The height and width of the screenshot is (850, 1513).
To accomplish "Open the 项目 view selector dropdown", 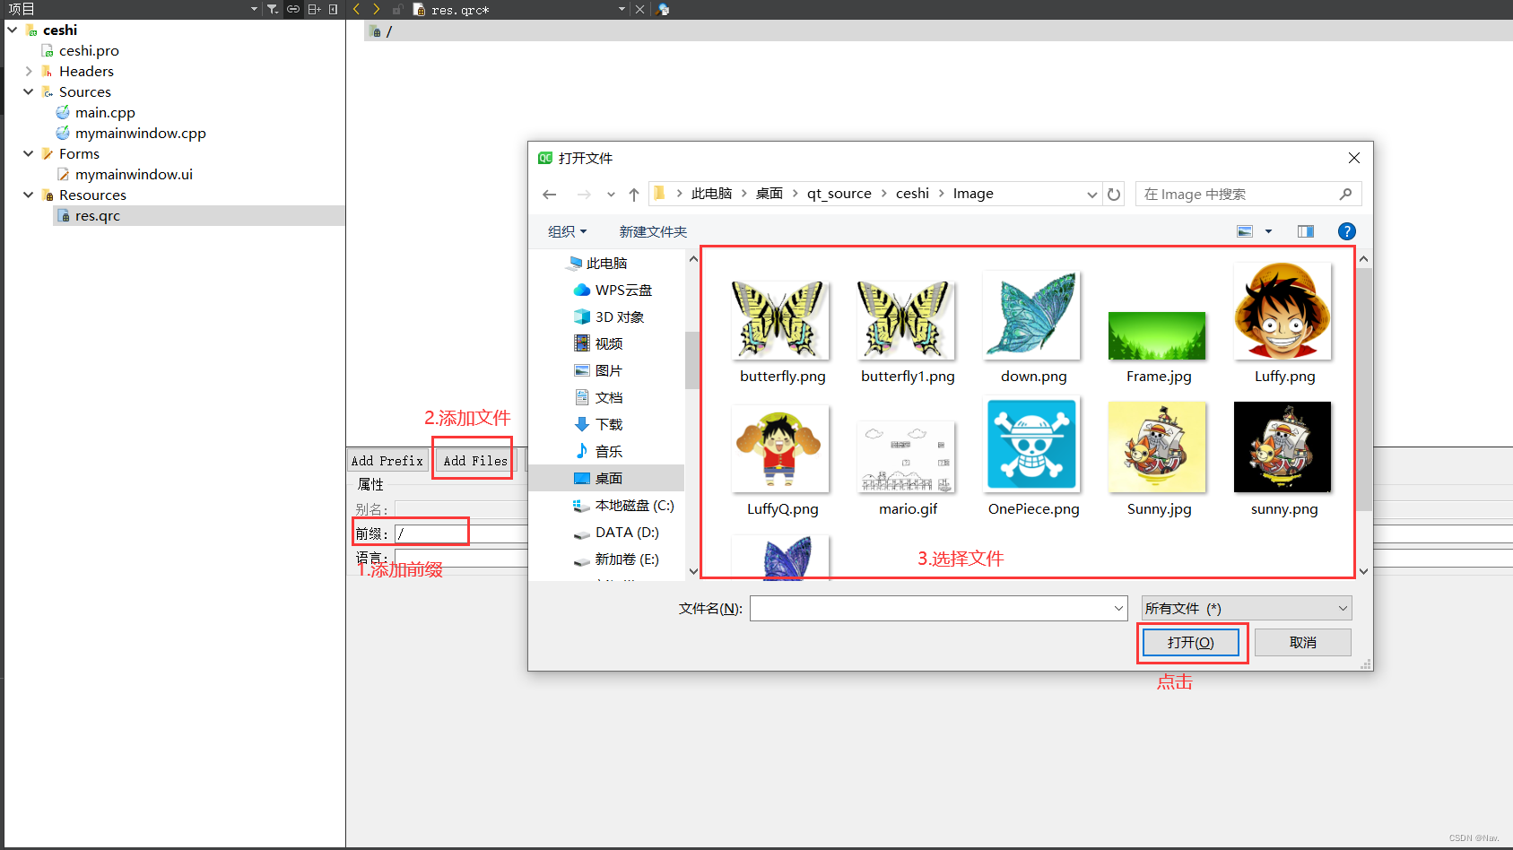I will click(x=254, y=9).
